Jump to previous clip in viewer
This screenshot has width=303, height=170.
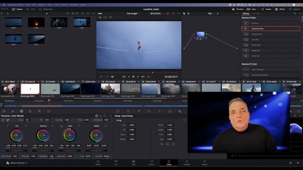[x=124, y=76]
